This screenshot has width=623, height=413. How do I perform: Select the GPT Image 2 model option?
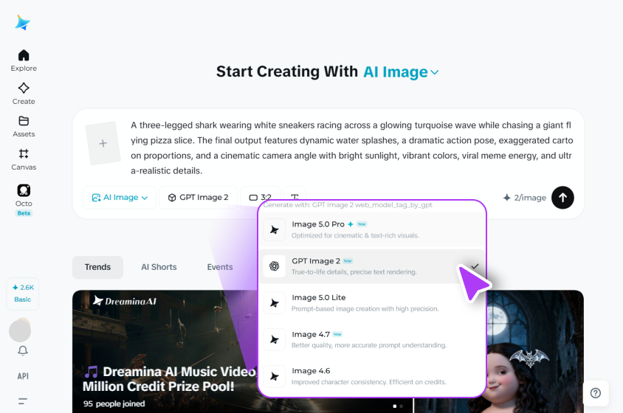372,266
